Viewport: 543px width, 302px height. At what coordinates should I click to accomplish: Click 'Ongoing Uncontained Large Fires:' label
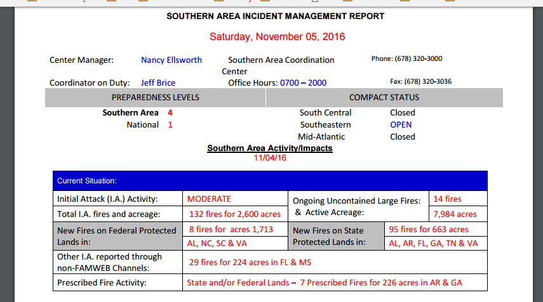tap(356, 201)
